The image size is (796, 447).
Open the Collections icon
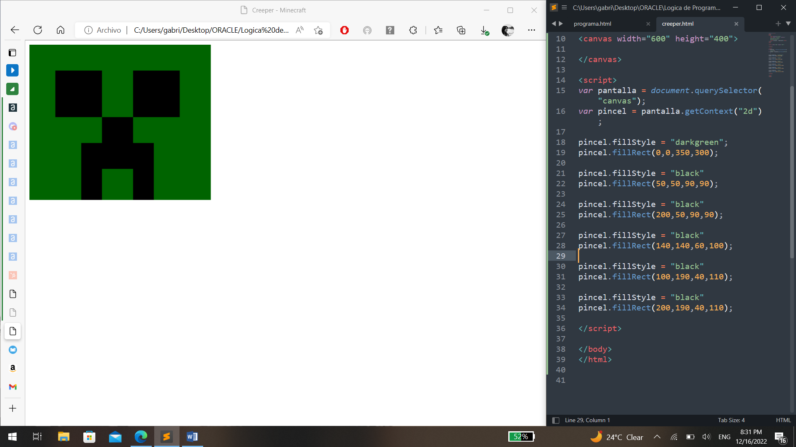pos(461,30)
